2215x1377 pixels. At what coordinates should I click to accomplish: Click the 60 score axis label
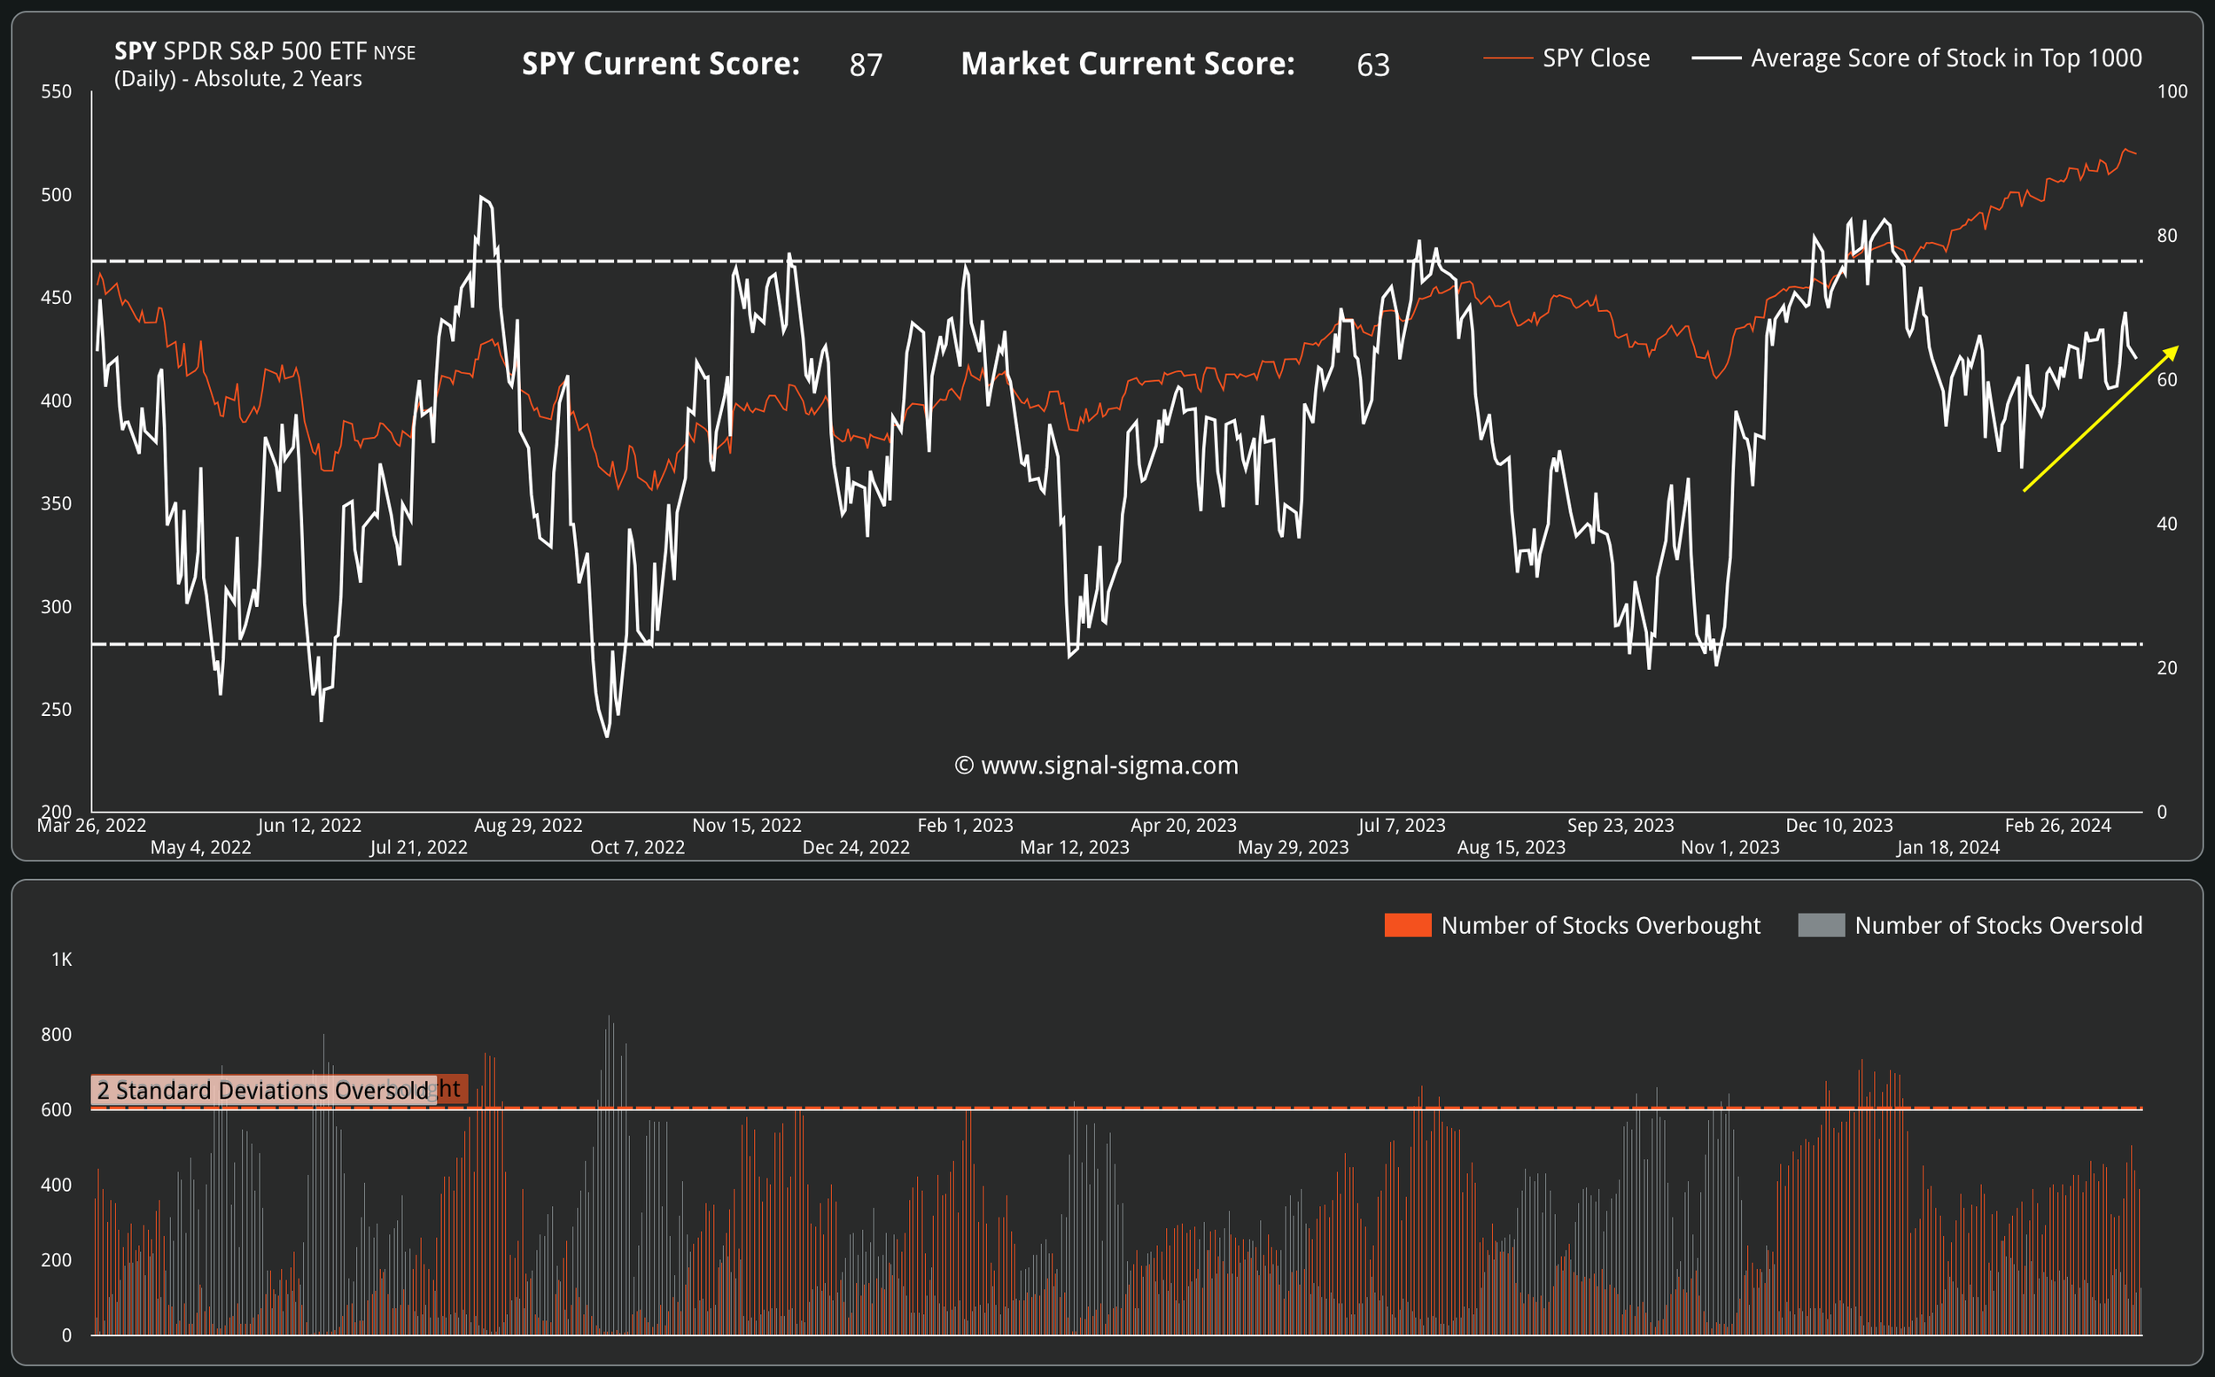coord(2167,379)
